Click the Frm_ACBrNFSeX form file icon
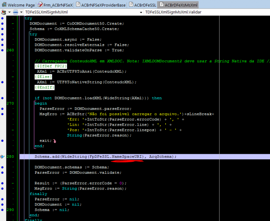The image size is (270, 221). 40,5
